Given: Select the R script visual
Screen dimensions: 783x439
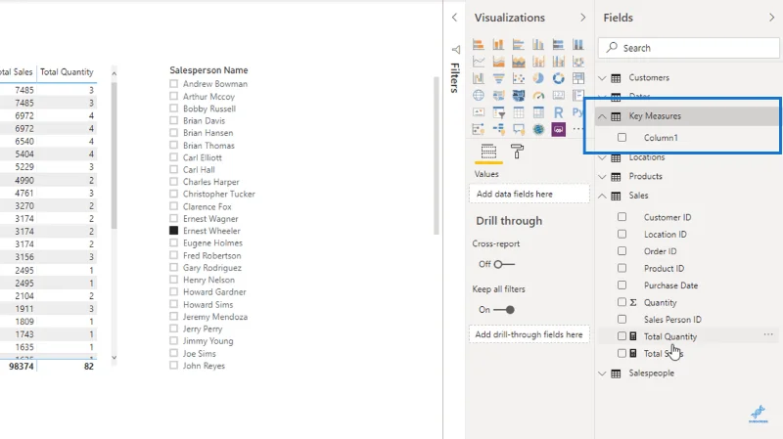Looking at the screenshot, I should [x=558, y=112].
